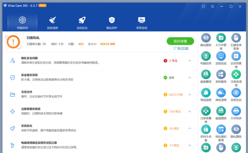Launch the 常规清理 tool
The width and height of the screenshot is (248, 153).
tap(206, 95)
